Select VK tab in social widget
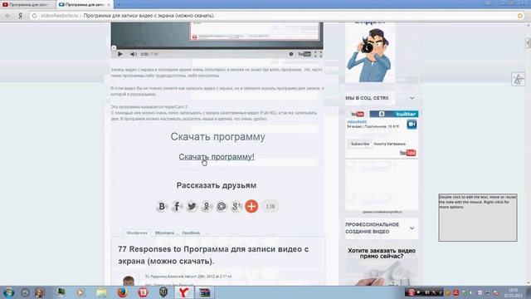Image resolution: width=531 pixels, height=299 pixels. (x=382, y=114)
